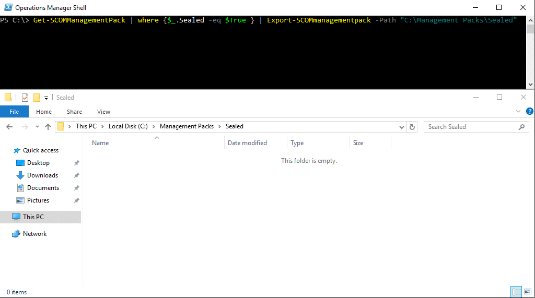The width and height of the screenshot is (535, 298).
Task: Click the shell scrollbar up arrow
Action: click(x=530, y=20)
